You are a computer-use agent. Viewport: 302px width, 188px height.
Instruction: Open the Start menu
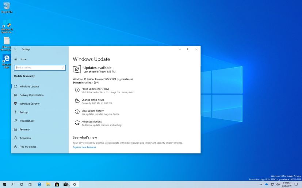pyautogui.click(x=4, y=184)
